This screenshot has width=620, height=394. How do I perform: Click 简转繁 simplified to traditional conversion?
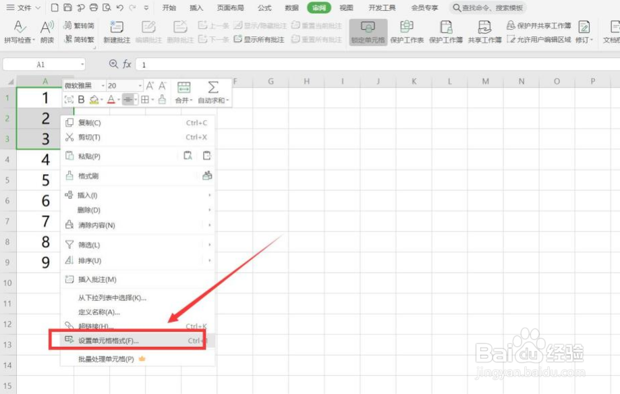pyautogui.click(x=79, y=39)
